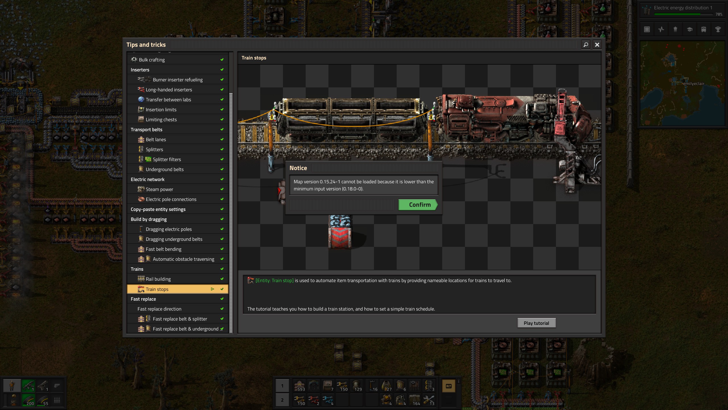The image size is (728, 410).
Task: Pick the quickbar item with count 27
Action: (387, 386)
